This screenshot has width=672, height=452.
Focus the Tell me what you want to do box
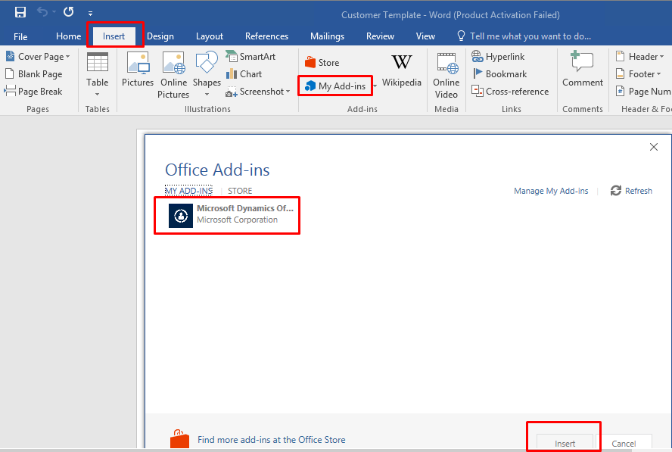[524, 36]
